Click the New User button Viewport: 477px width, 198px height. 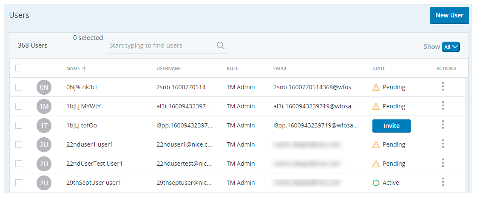point(449,15)
